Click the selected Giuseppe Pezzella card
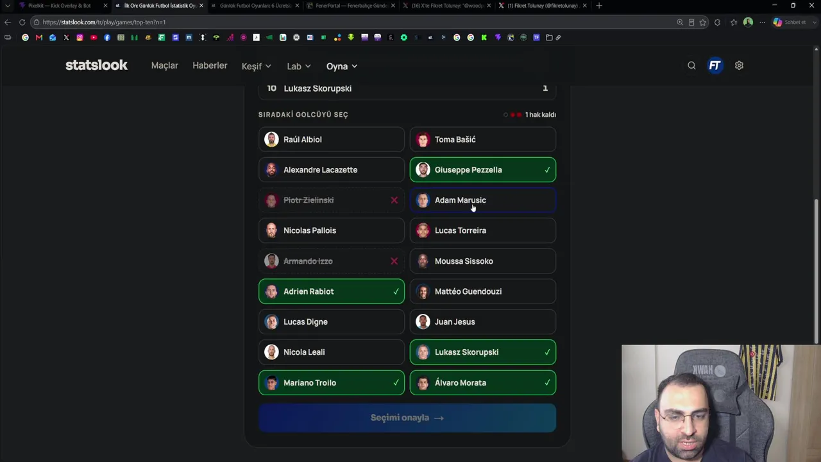Screen dimensions: 821x462 coord(483,170)
